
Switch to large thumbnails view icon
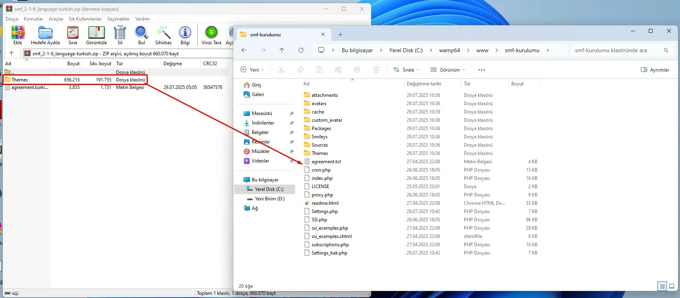(672, 286)
